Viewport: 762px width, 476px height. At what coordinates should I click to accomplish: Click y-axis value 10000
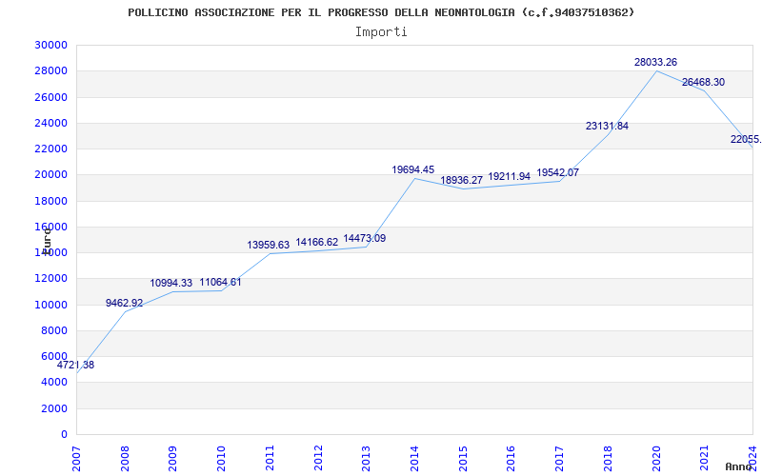tap(50, 305)
